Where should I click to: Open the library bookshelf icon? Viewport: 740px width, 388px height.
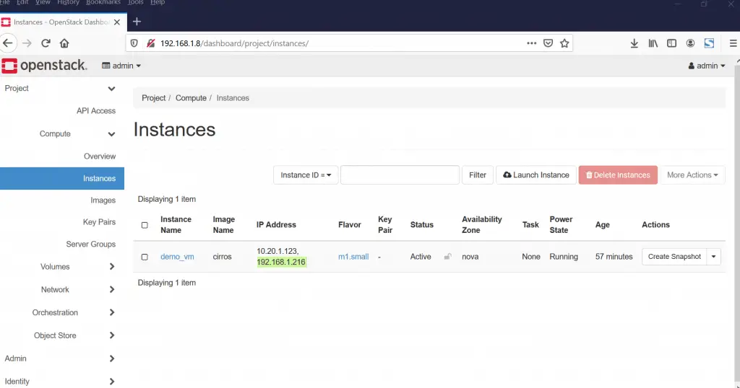tap(653, 43)
